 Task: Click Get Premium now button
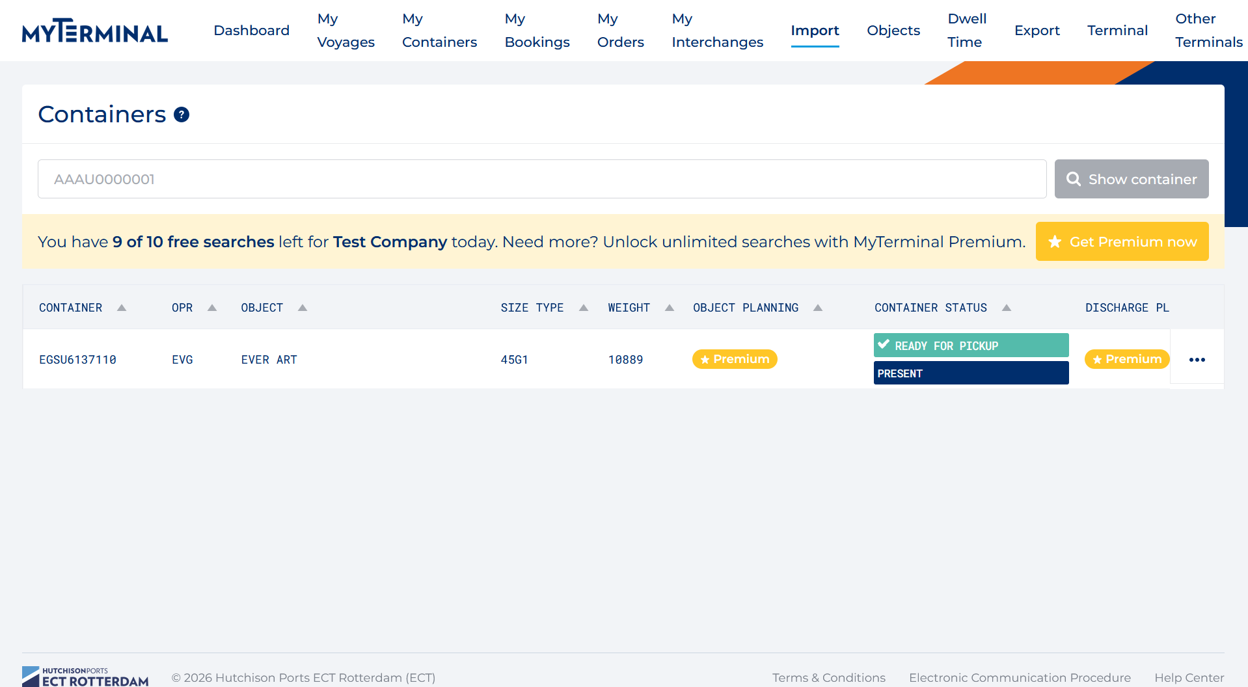(1122, 242)
